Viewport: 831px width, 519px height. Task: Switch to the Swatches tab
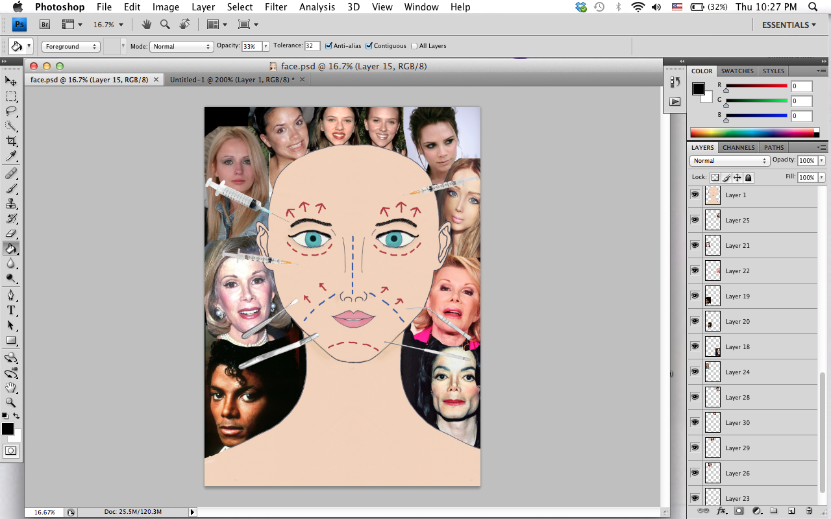[x=738, y=71]
